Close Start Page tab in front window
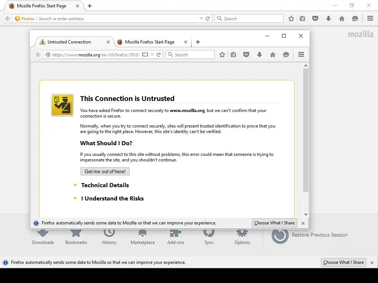The height and width of the screenshot is (283, 378). 186,42
